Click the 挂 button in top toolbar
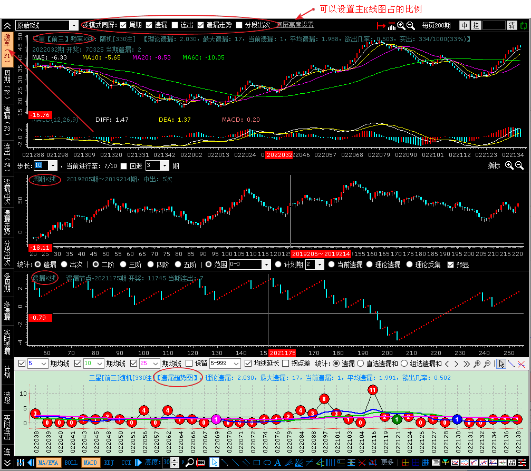Image resolution: width=531 pixels, height=471 pixels. (x=476, y=25)
